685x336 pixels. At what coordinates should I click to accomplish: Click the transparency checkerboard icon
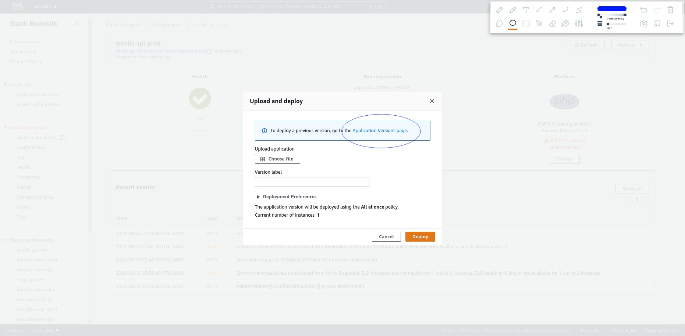(600, 16)
